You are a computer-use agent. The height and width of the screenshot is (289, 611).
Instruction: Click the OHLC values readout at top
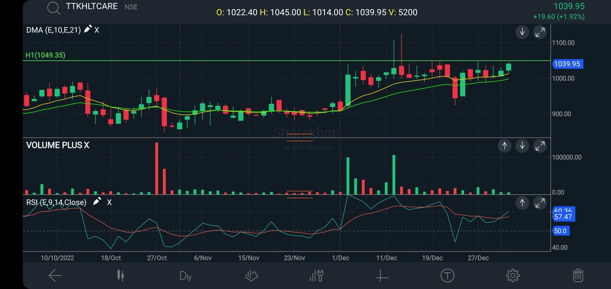[317, 12]
